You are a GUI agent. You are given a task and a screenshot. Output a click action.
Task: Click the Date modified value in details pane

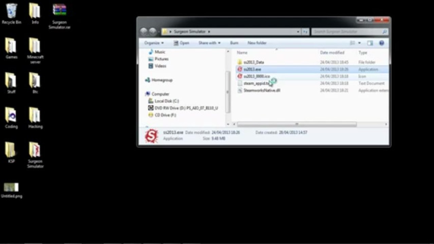[226, 133]
